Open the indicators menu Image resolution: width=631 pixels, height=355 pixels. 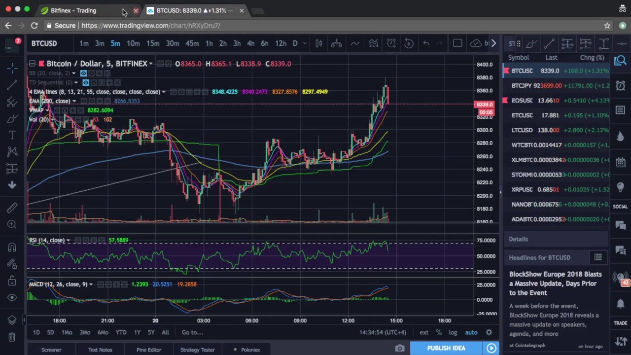click(x=373, y=43)
